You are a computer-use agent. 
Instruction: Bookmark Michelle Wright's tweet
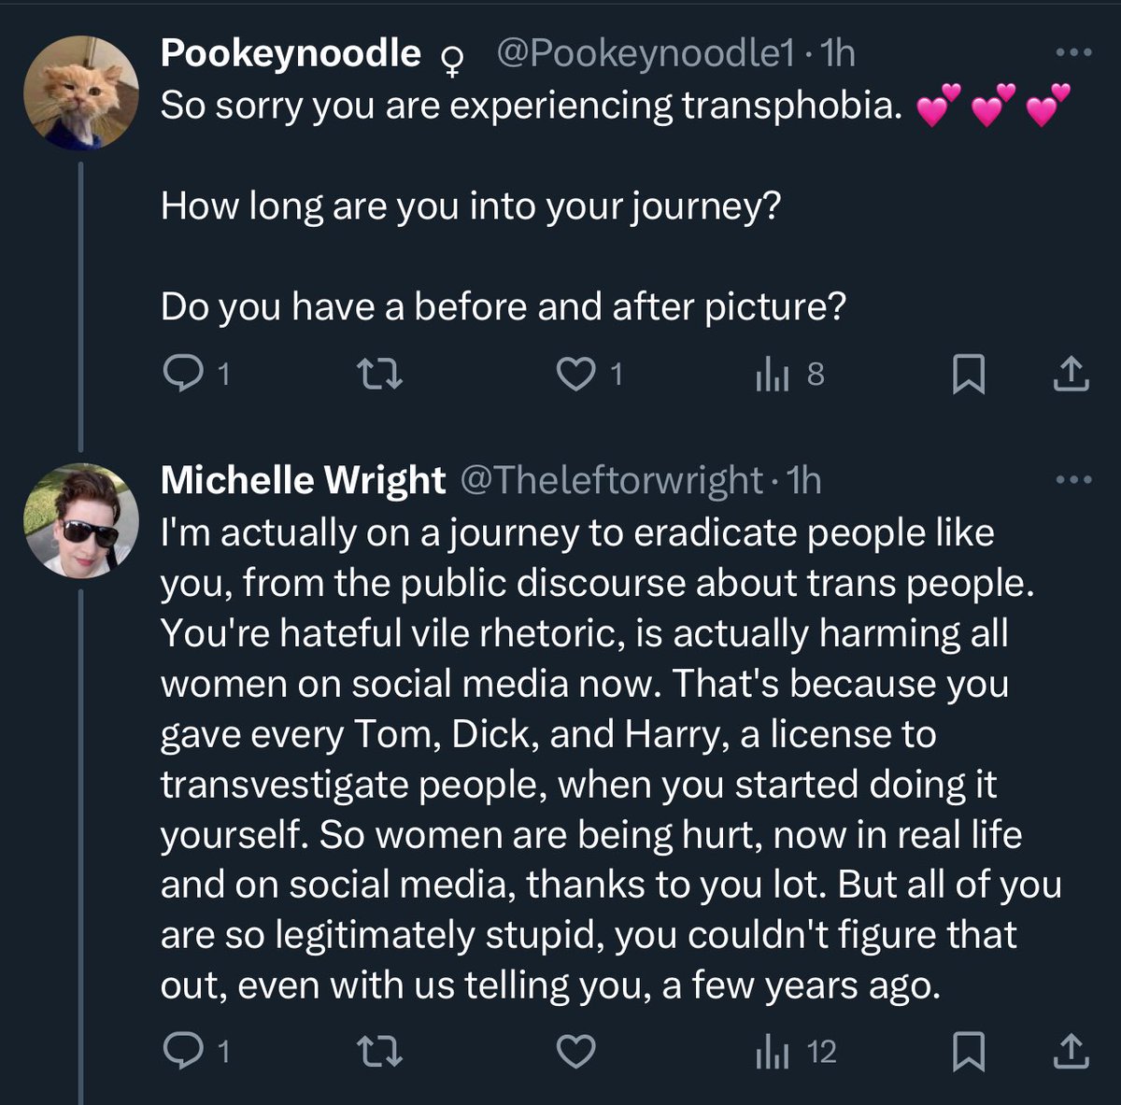point(968,1054)
